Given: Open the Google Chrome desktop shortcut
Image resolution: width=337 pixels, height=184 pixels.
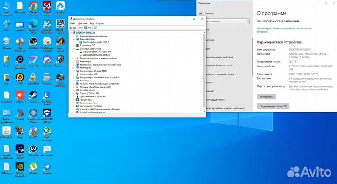Looking at the screenshot, I should pyautogui.click(x=33, y=8).
